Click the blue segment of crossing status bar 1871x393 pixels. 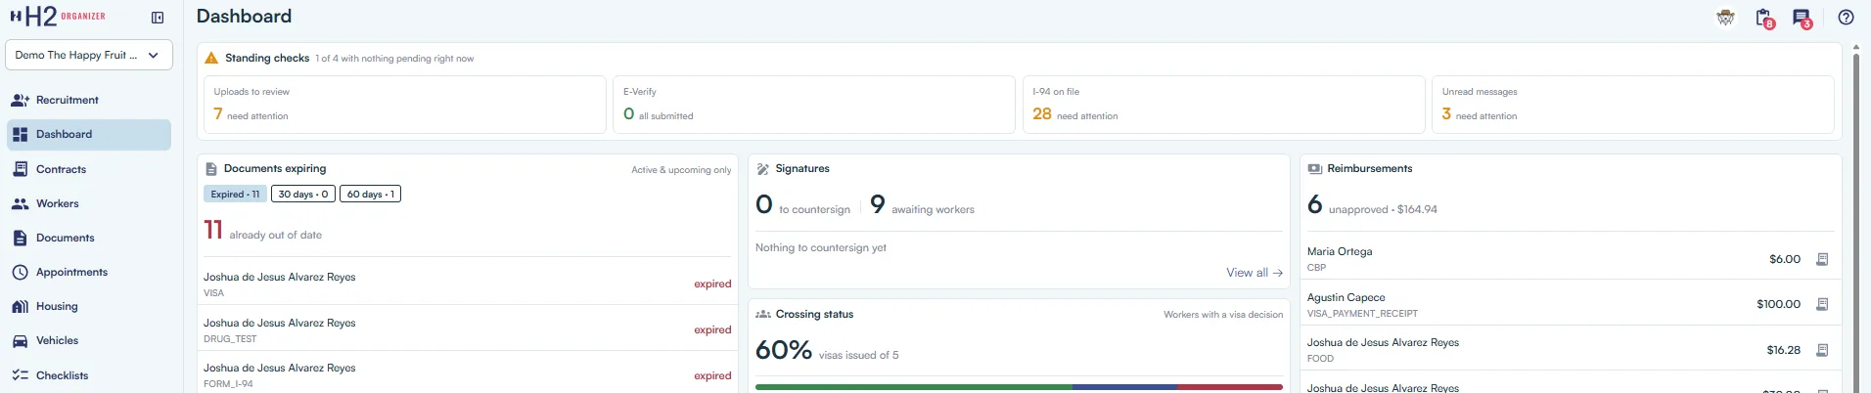1124,387
